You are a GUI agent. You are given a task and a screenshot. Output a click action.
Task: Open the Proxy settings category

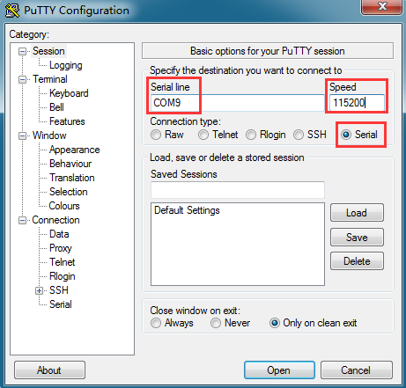point(61,248)
